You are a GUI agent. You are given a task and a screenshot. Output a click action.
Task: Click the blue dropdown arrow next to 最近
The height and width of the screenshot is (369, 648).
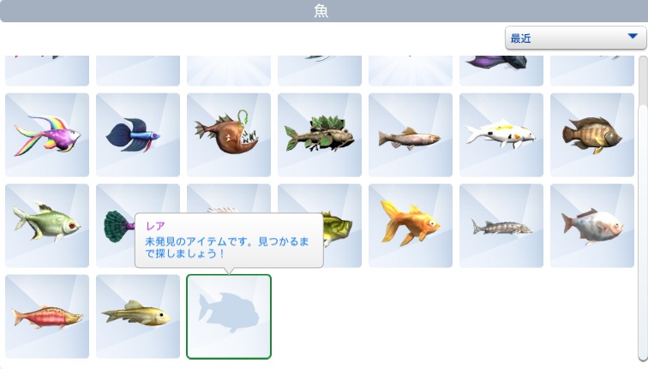(633, 36)
